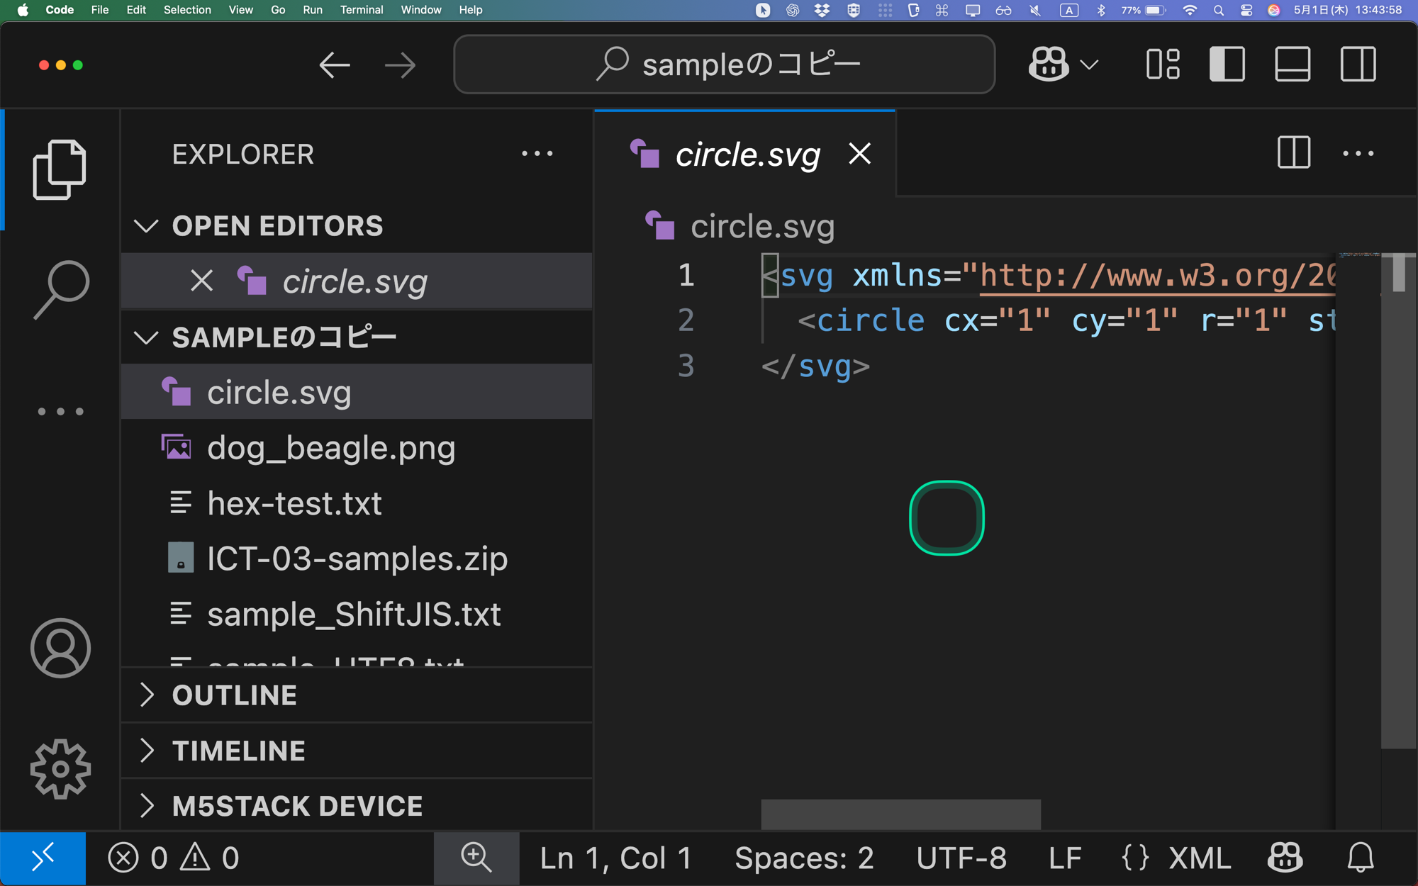This screenshot has width=1418, height=886.
Task: Open Wi-Fi status in macOS menu bar
Action: (1190, 10)
